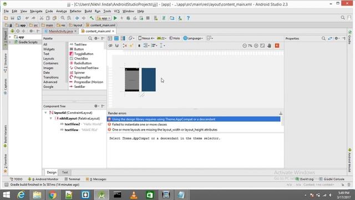This screenshot has height=200, width=355.
Task: Open Search Everywhere magnifier at top right
Action: click(343, 18)
